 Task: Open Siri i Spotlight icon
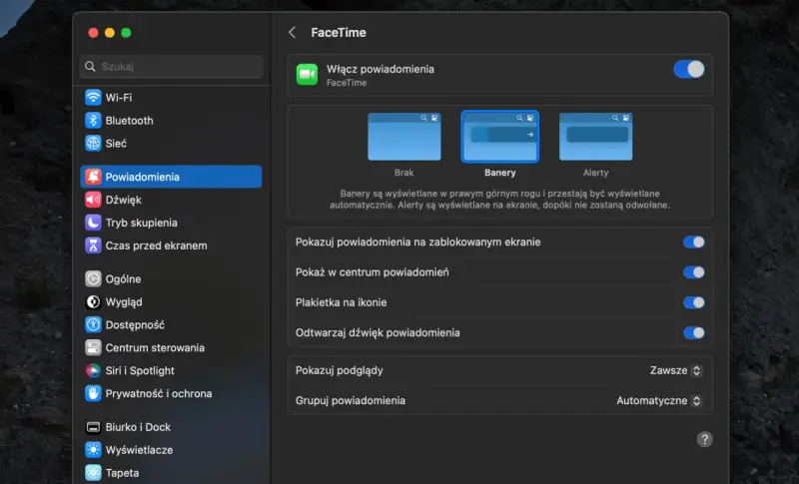tap(93, 370)
